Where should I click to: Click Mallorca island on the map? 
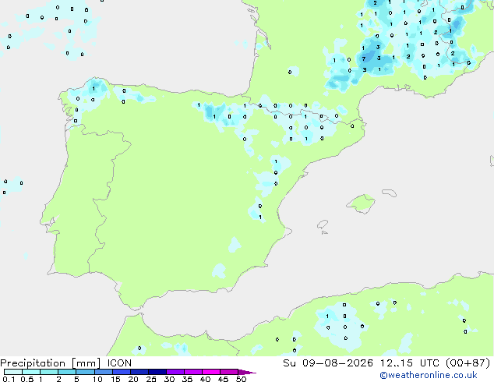[x=361, y=203]
